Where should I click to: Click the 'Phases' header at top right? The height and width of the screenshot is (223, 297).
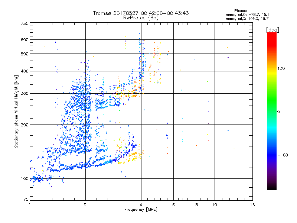tap(240, 11)
